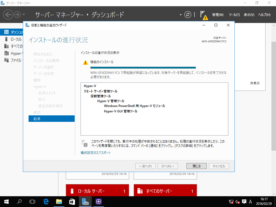Open the Action Center tray icon
This screenshot has width=276, height=207.
click(x=244, y=202)
